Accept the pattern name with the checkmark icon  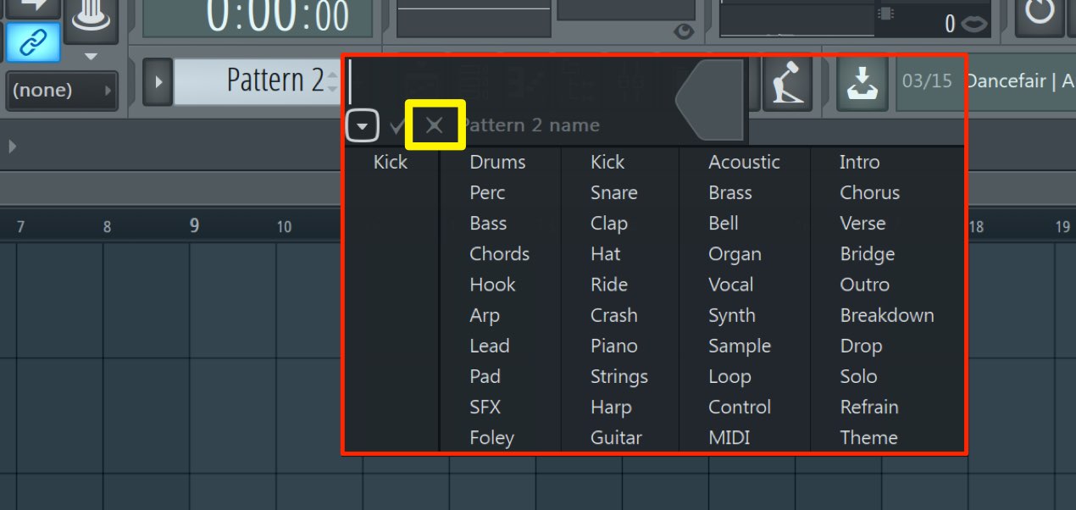pos(396,126)
